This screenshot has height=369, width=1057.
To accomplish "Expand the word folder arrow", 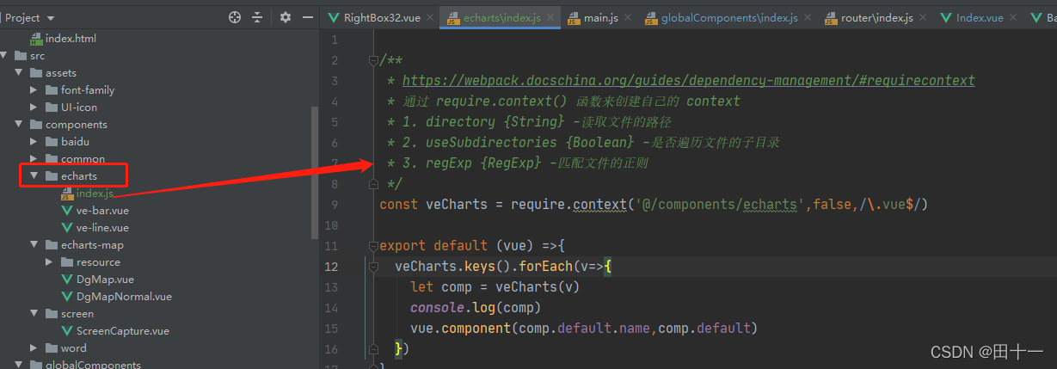I will [34, 348].
